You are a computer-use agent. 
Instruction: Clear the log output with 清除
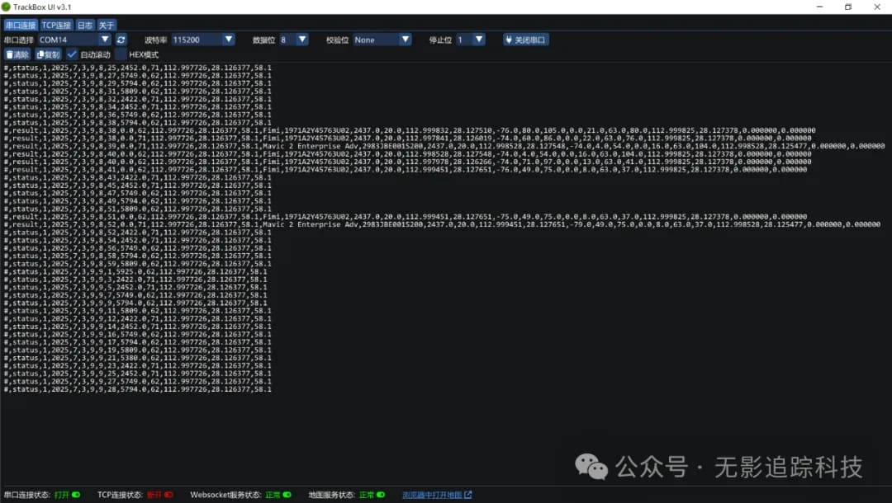coord(17,54)
